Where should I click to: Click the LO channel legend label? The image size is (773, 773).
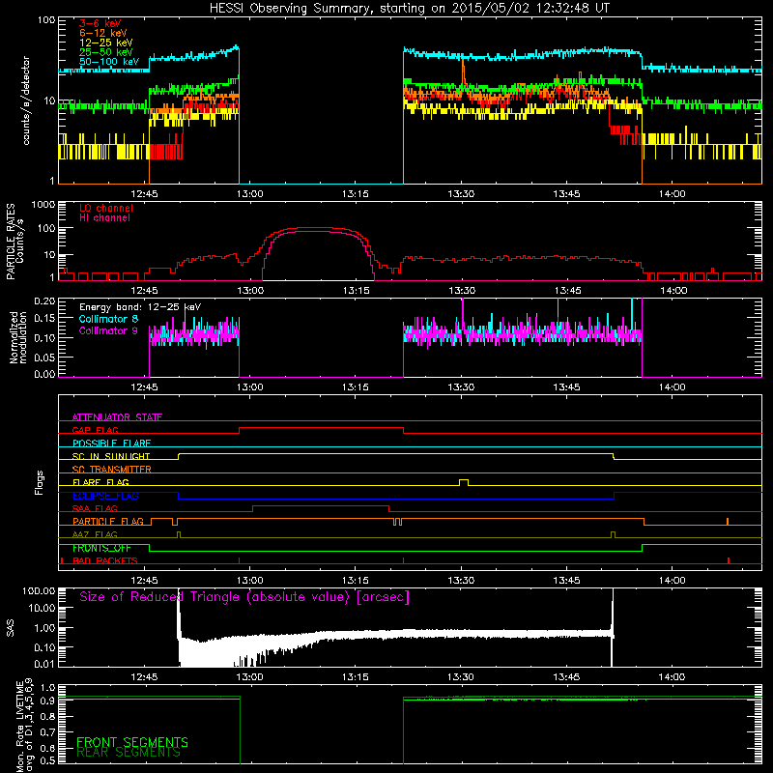pyautogui.click(x=106, y=208)
